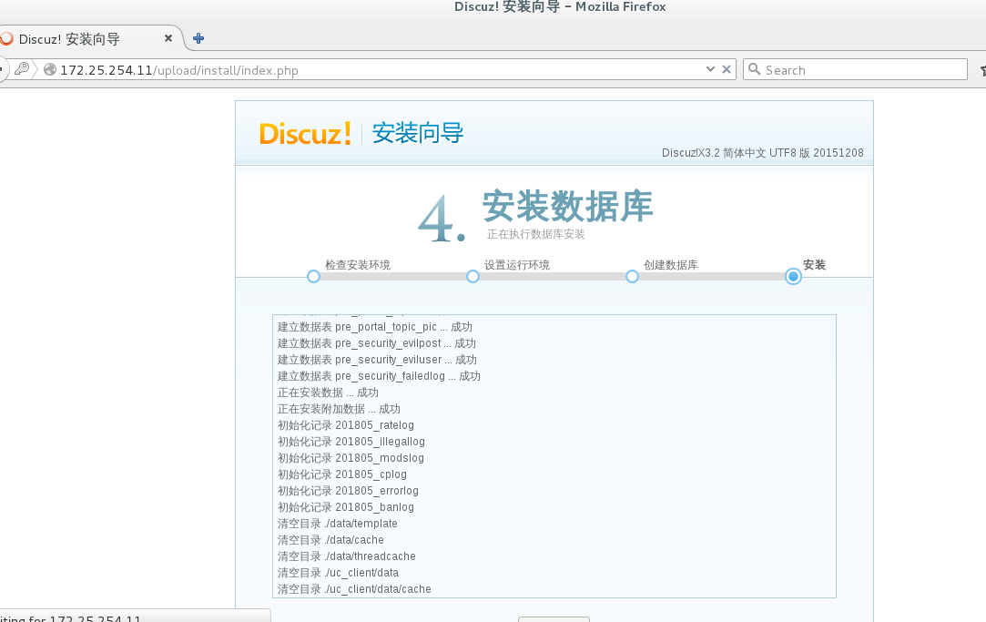Screen dimensions: 986x622
Task: Click the magnifier icon in the search box
Action: [754, 69]
